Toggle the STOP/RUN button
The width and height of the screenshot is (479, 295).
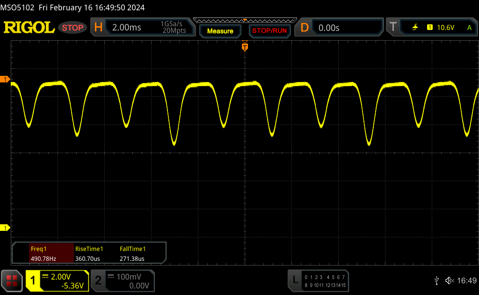[x=269, y=31]
